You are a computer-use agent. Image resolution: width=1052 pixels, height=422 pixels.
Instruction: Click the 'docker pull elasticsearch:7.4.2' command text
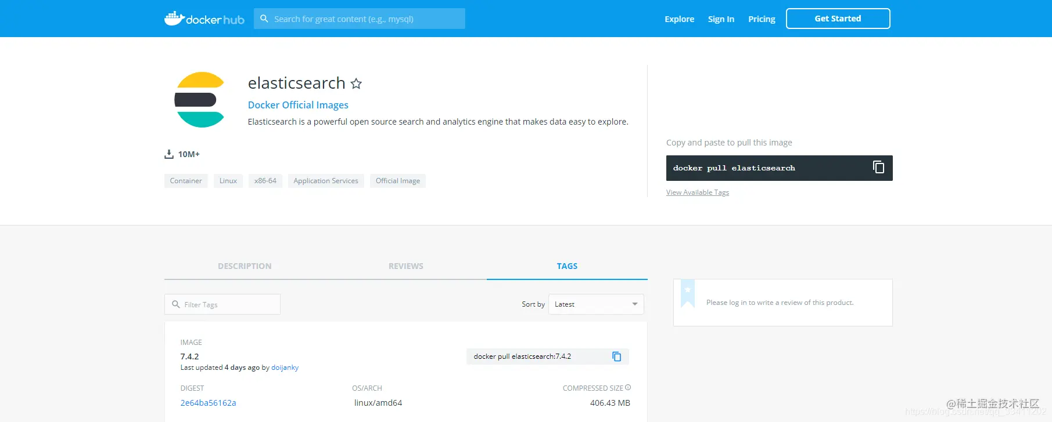[x=522, y=356]
